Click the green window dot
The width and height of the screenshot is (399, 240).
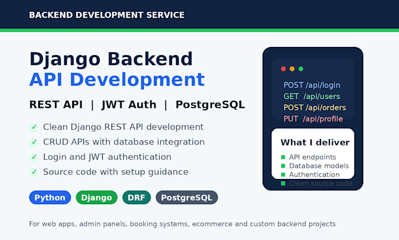(x=301, y=69)
